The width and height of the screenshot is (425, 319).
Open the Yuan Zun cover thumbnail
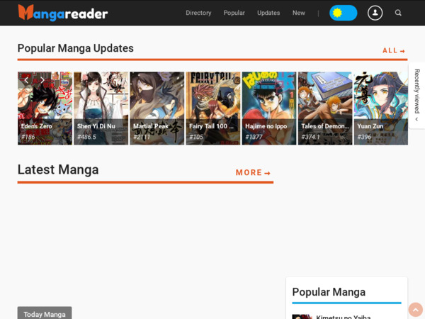click(x=380, y=108)
